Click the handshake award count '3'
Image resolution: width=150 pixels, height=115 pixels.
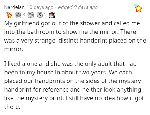[x=24, y=15]
